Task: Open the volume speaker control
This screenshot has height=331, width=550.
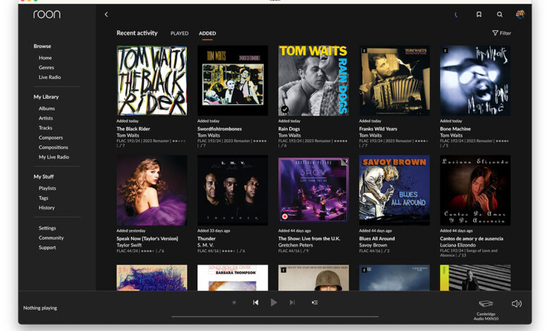Action: pos(517,304)
